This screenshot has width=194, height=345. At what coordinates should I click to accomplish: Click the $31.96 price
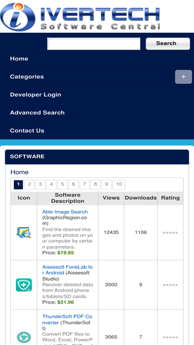pyautogui.click(x=66, y=302)
